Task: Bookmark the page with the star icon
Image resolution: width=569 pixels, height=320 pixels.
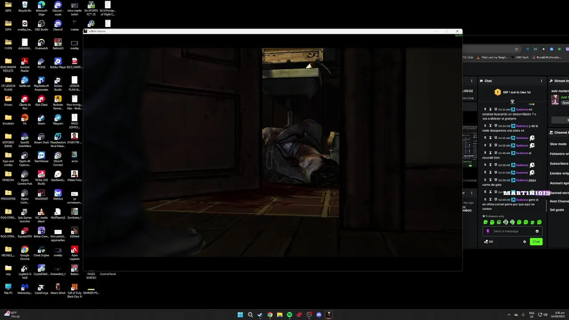Action: pos(516,49)
